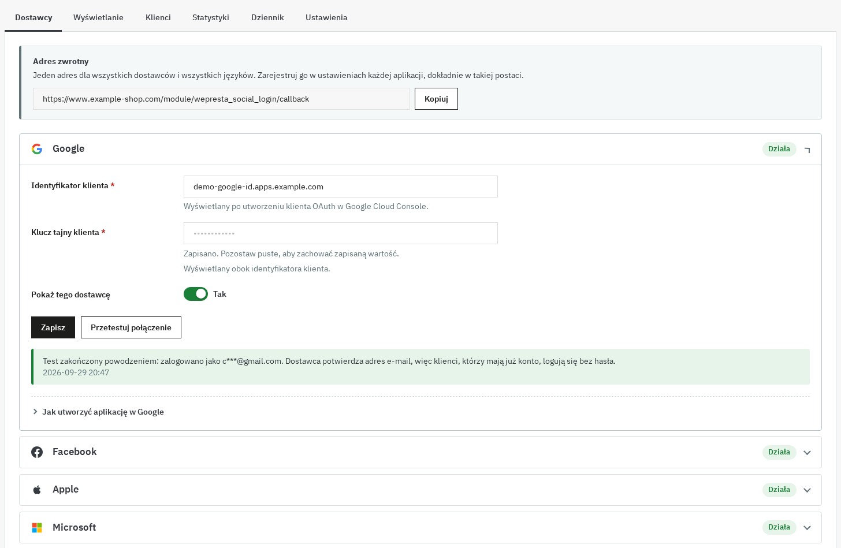Click the Google logo icon

click(x=37, y=149)
